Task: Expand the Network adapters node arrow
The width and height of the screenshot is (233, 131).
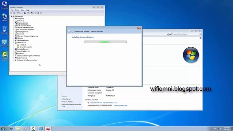Action: (x=13, y=40)
